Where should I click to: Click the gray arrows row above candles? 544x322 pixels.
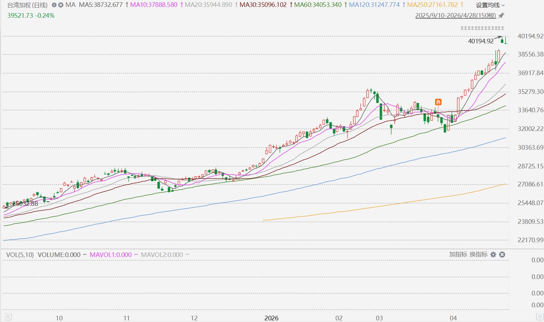482,28
